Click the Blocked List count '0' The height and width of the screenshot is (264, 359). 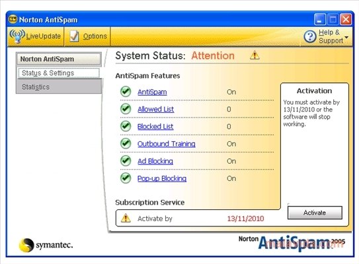(x=229, y=127)
